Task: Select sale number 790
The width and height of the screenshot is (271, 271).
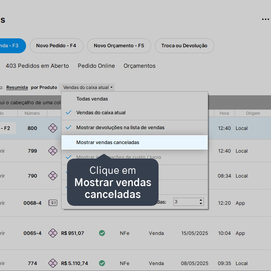Action: coord(32,176)
